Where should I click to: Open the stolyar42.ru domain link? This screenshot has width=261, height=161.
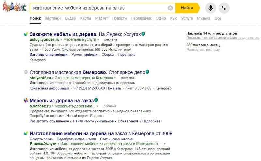coord(40,78)
